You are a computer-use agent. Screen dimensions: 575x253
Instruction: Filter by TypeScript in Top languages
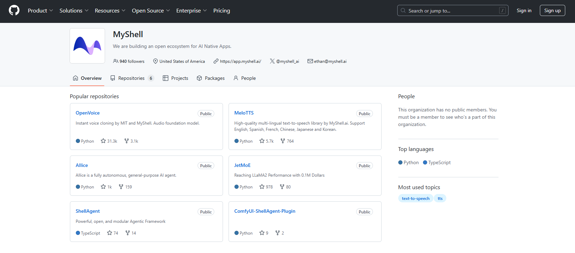(437, 162)
